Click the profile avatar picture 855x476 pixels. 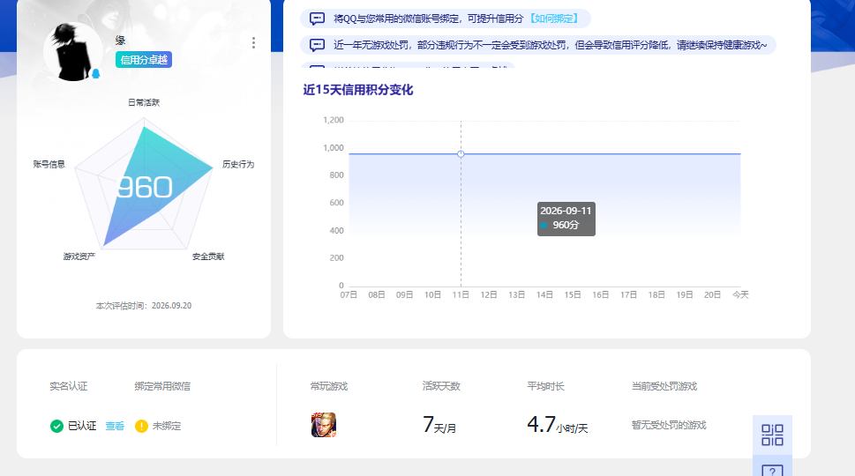[x=72, y=52]
